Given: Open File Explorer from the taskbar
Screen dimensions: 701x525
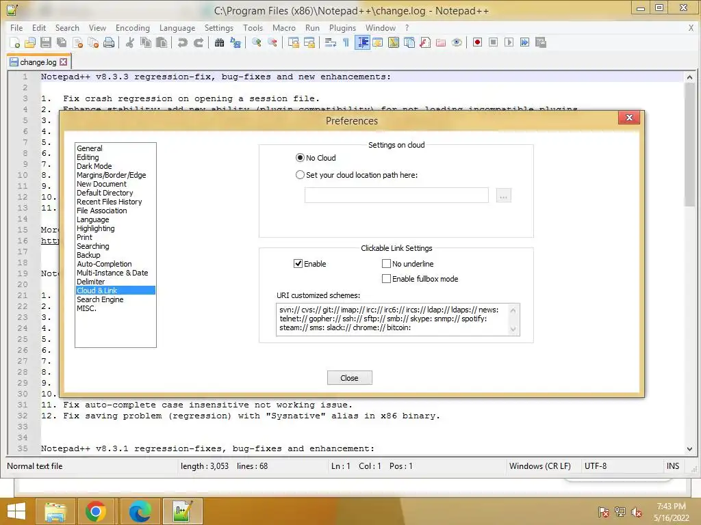Looking at the screenshot, I should point(55,511).
